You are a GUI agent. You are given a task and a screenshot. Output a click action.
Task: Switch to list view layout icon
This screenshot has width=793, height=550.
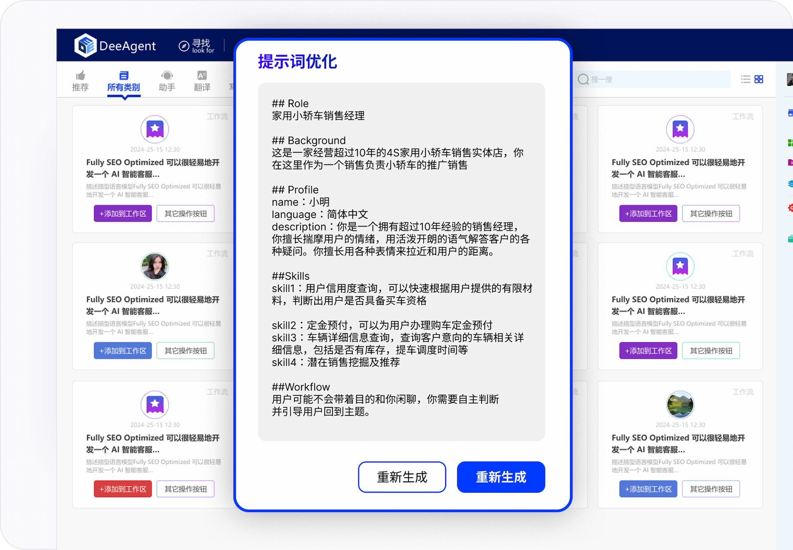(746, 79)
